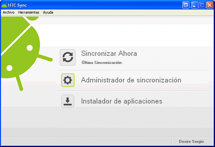The height and width of the screenshot is (147, 215).
Task: Open the Ayuda menu
Action: [48, 12]
